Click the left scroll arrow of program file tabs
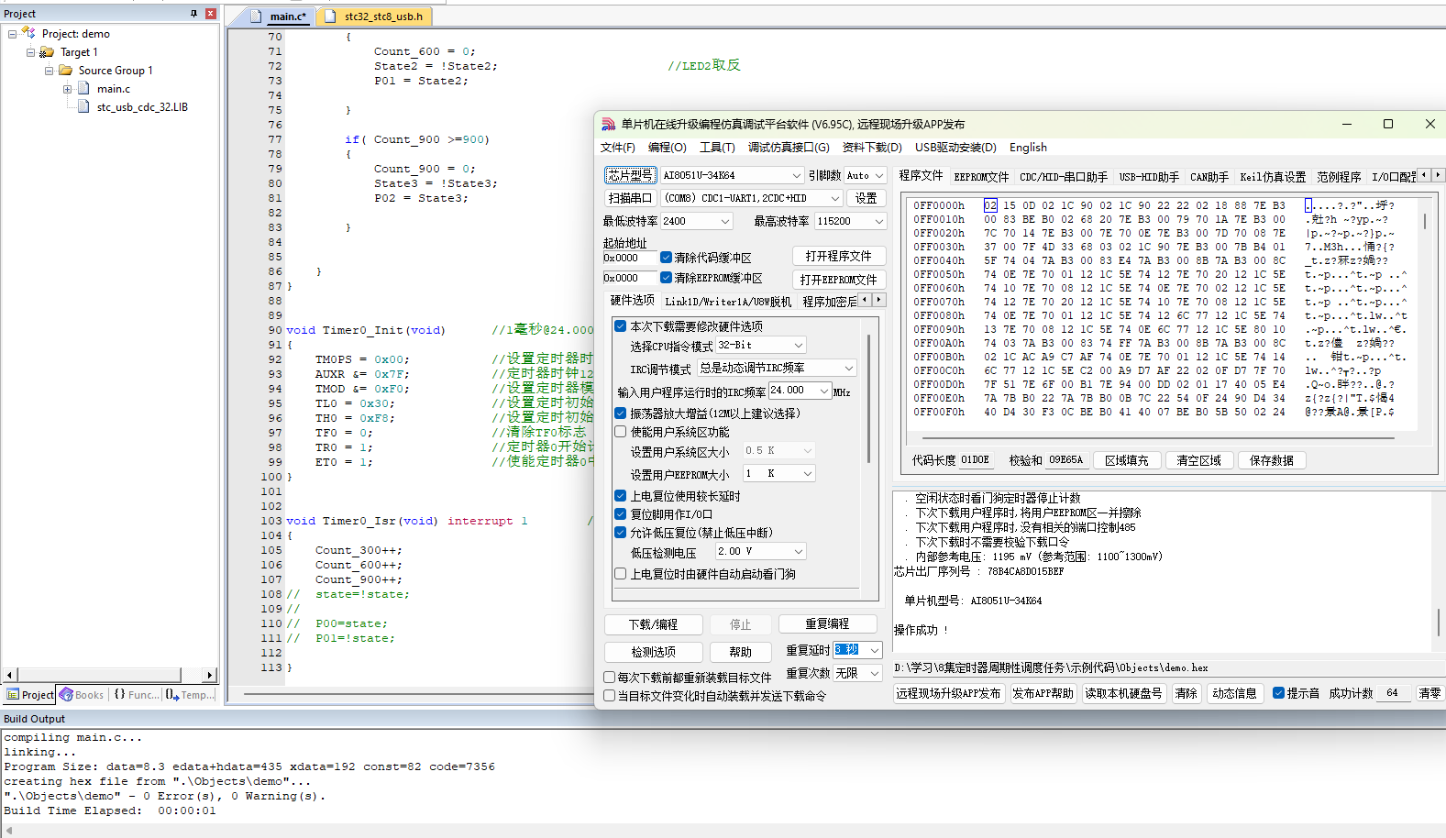This screenshot has height=838, width=1446. pos(1424,175)
